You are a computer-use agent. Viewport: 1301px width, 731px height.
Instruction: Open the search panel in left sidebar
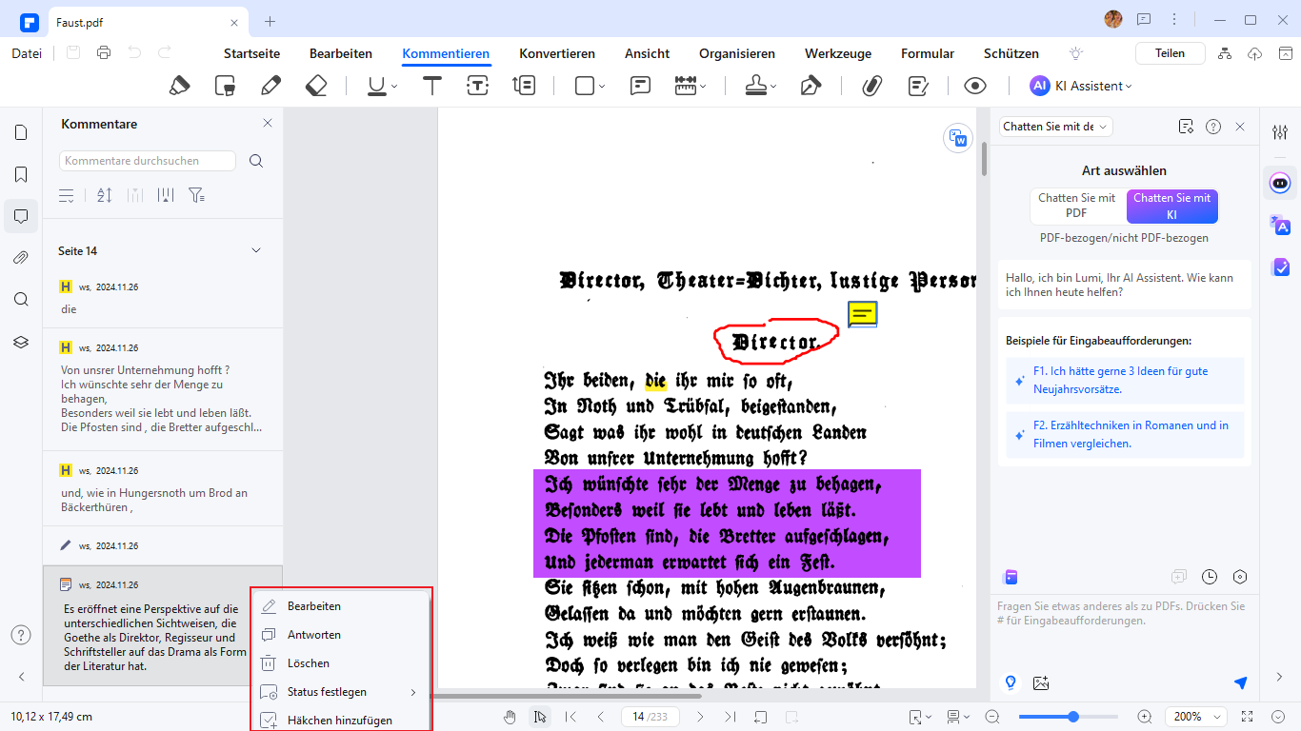21,299
